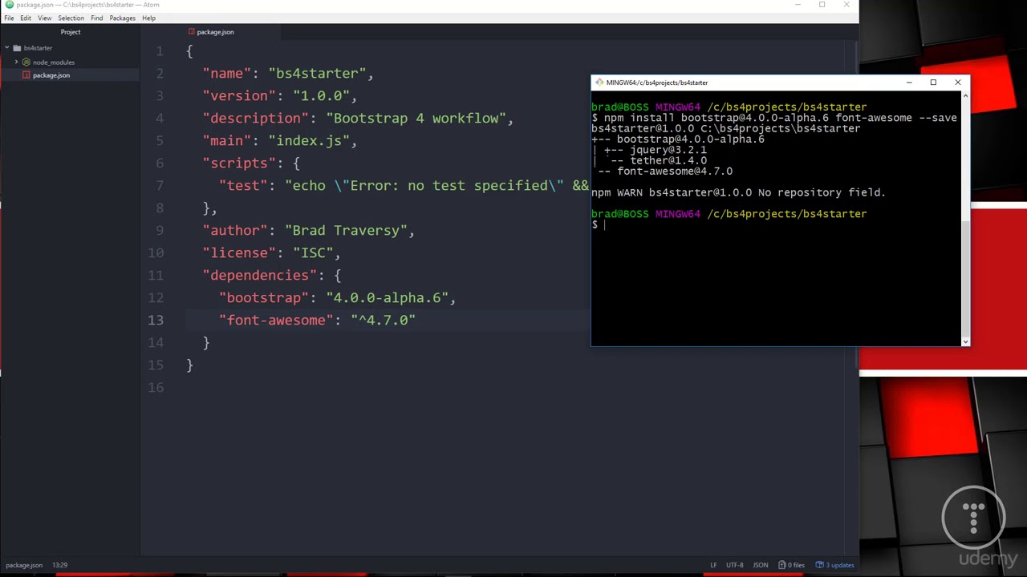Viewport: 1027px width, 577px height.
Task: Open the File menu
Action: pos(9,18)
